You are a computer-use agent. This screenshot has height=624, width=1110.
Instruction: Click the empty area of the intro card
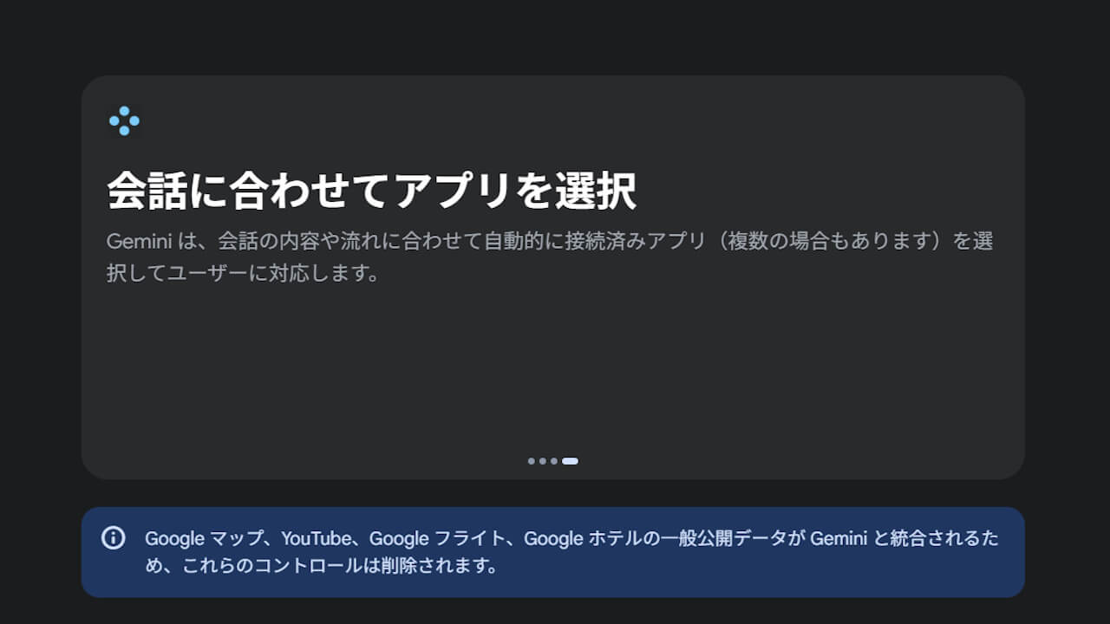553,364
